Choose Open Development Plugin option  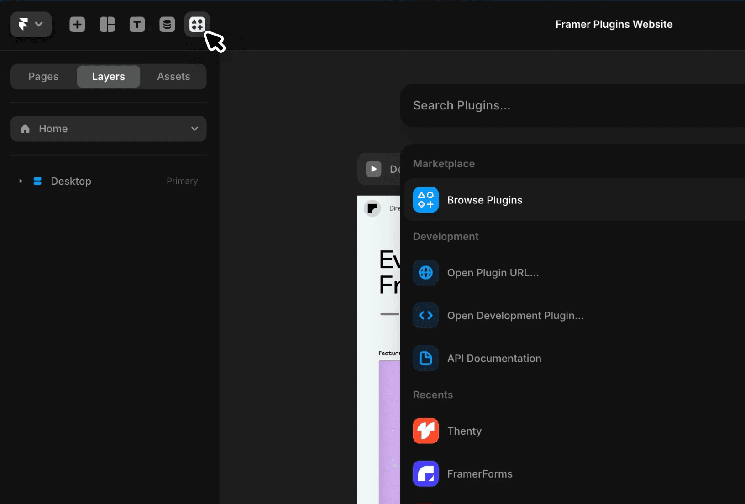tap(575, 316)
